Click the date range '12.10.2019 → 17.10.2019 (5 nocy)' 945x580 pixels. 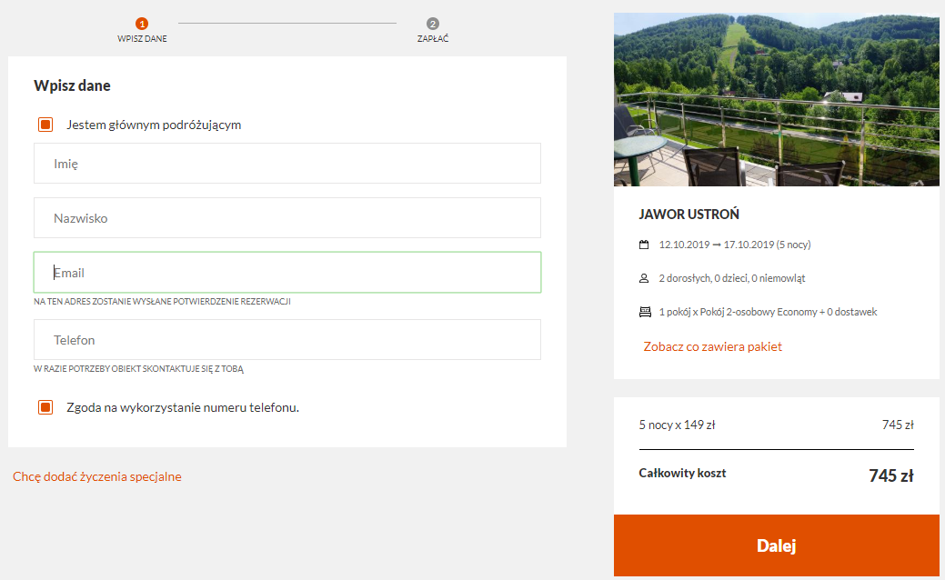735,245
